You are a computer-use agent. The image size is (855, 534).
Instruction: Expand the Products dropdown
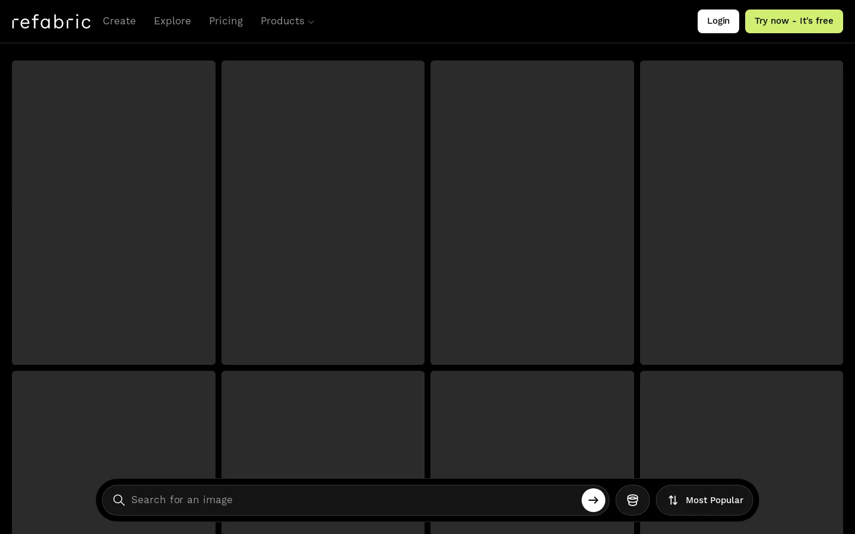pyautogui.click(x=287, y=21)
